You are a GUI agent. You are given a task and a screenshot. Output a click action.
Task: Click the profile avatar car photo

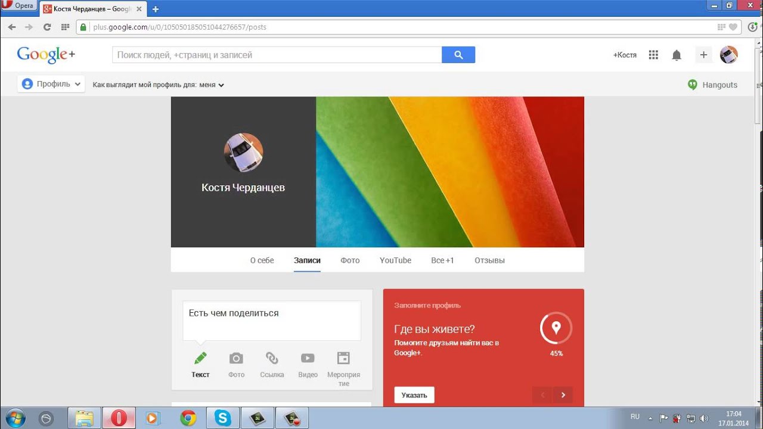coord(243,153)
